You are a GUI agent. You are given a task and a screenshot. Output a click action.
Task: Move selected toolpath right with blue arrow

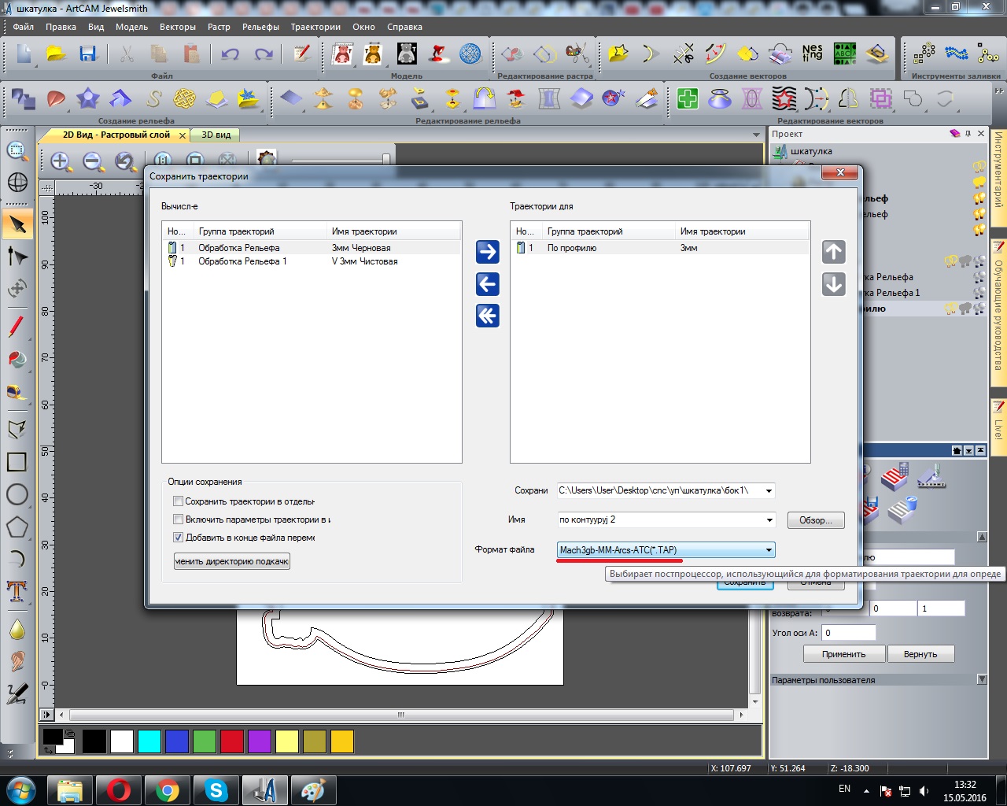(488, 252)
